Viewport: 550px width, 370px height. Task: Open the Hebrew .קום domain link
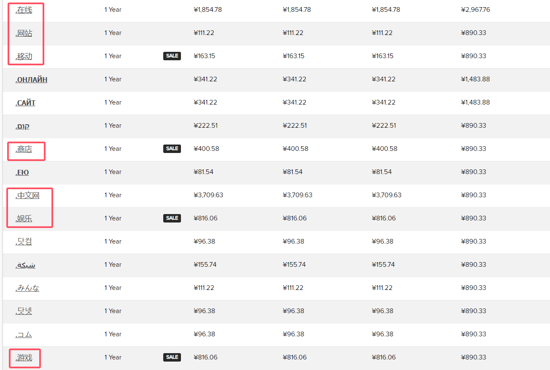pyautogui.click(x=22, y=126)
